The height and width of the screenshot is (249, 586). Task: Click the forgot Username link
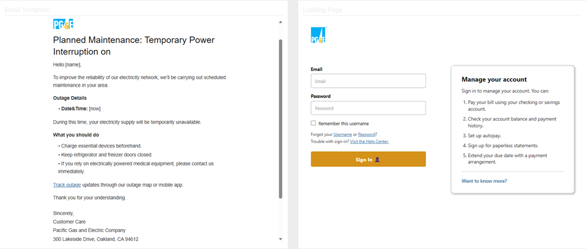[x=343, y=134]
